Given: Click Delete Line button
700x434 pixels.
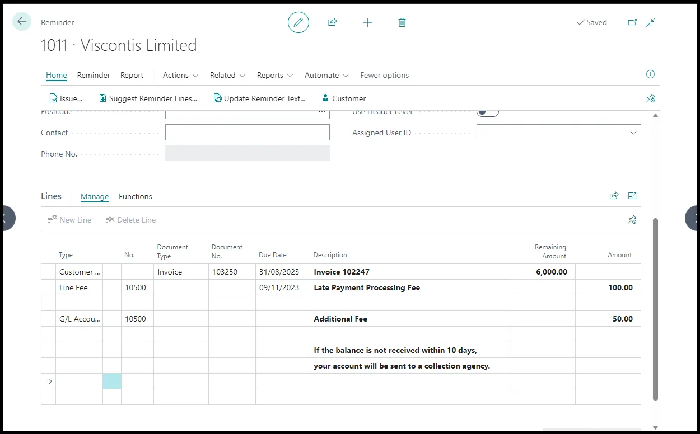Looking at the screenshot, I should (x=130, y=220).
